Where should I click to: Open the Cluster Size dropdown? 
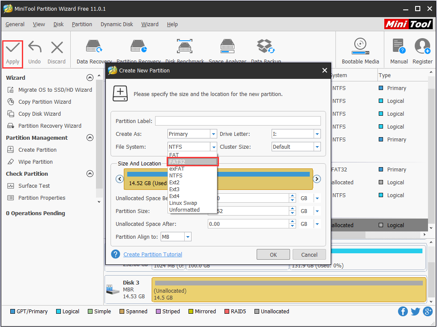[x=316, y=147]
